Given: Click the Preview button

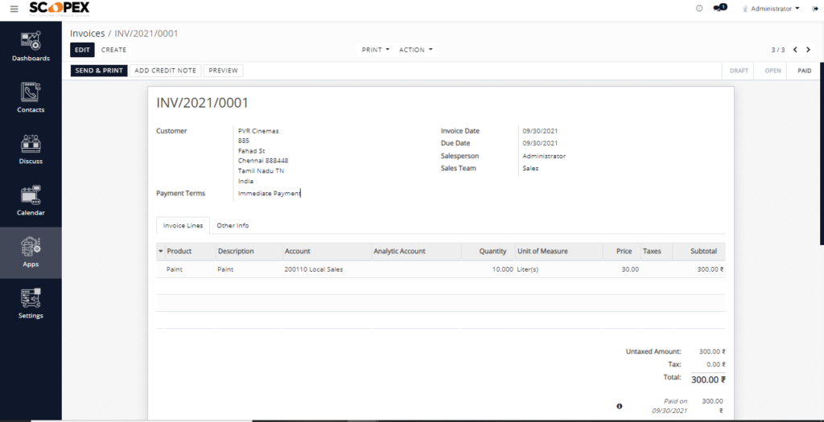Looking at the screenshot, I should pyautogui.click(x=224, y=71).
